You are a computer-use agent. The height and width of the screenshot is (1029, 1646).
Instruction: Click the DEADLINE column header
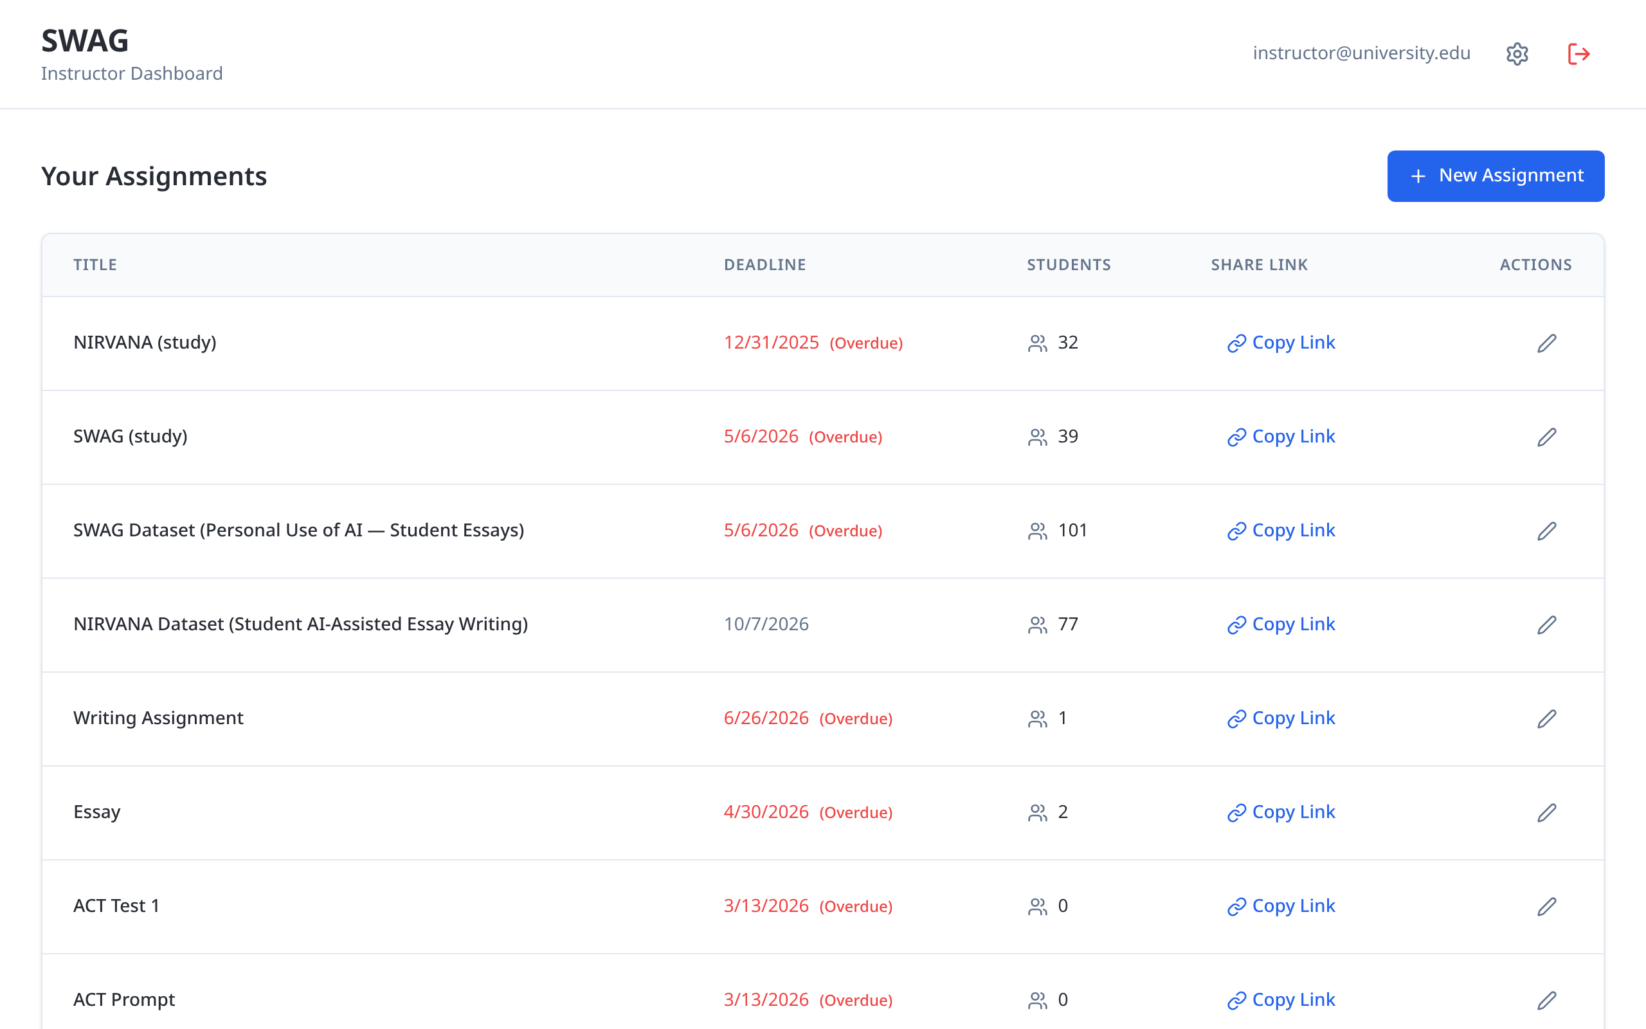click(x=764, y=265)
